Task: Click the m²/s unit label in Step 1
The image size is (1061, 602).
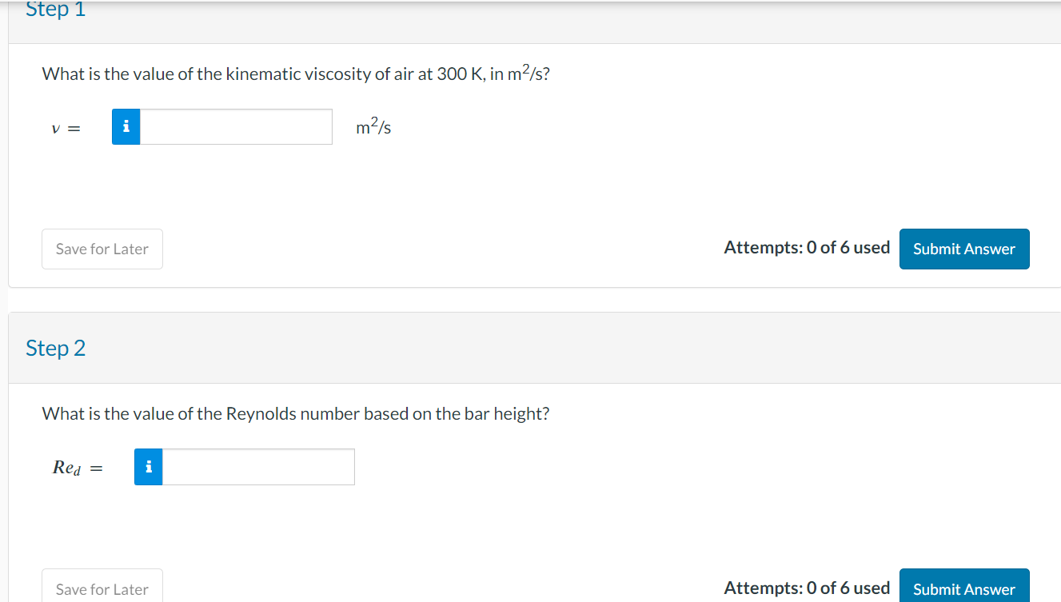Action: [x=373, y=126]
